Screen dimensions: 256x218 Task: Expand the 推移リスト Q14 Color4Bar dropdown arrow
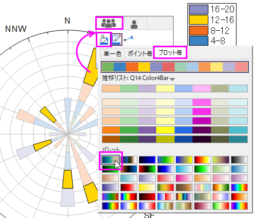[173, 80]
